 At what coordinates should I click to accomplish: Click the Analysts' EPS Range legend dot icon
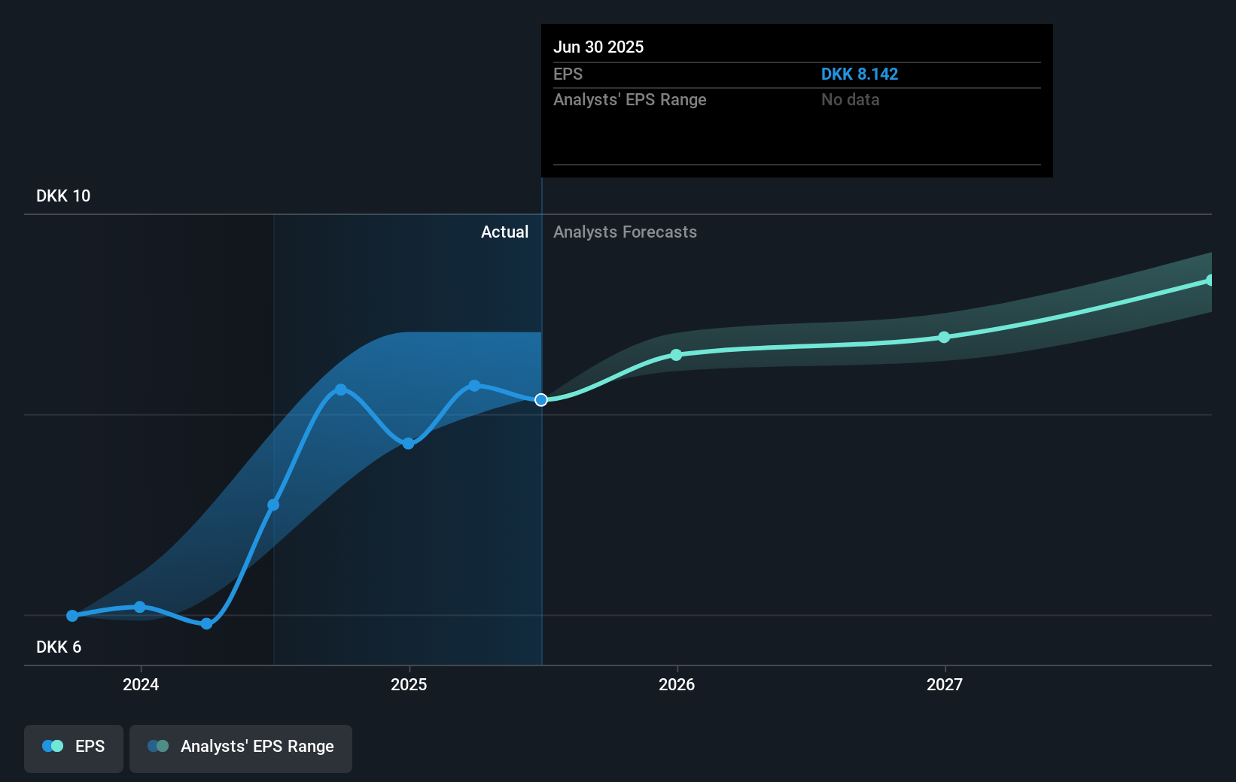(158, 747)
